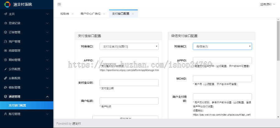280x128 pixels.
Task: Click the 支付宝公钥 input field
Action: [x=129, y=83]
